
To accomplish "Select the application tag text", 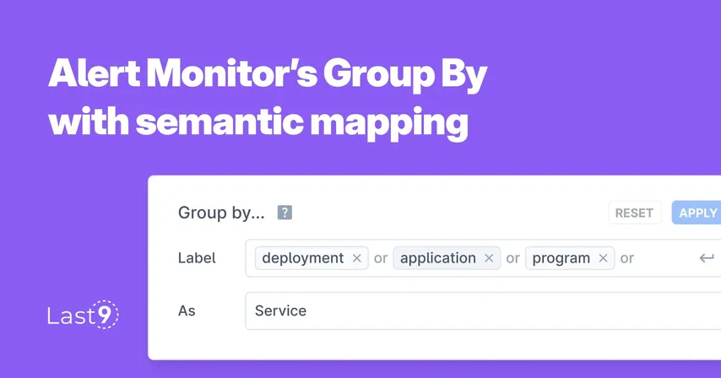I will (437, 258).
